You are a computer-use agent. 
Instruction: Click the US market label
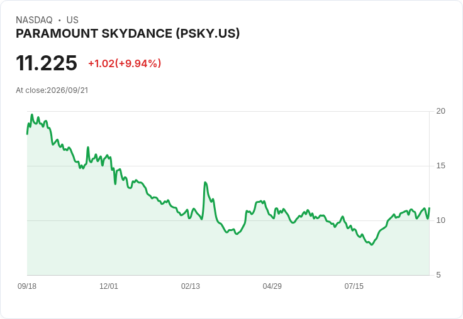[x=72, y=20]
